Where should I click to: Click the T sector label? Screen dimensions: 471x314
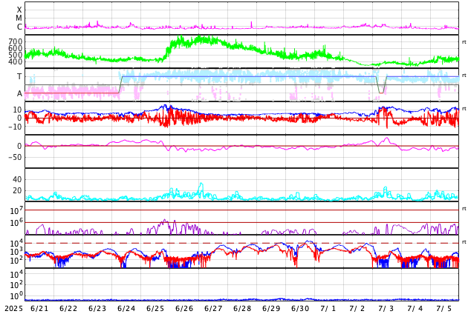point(19,76)
